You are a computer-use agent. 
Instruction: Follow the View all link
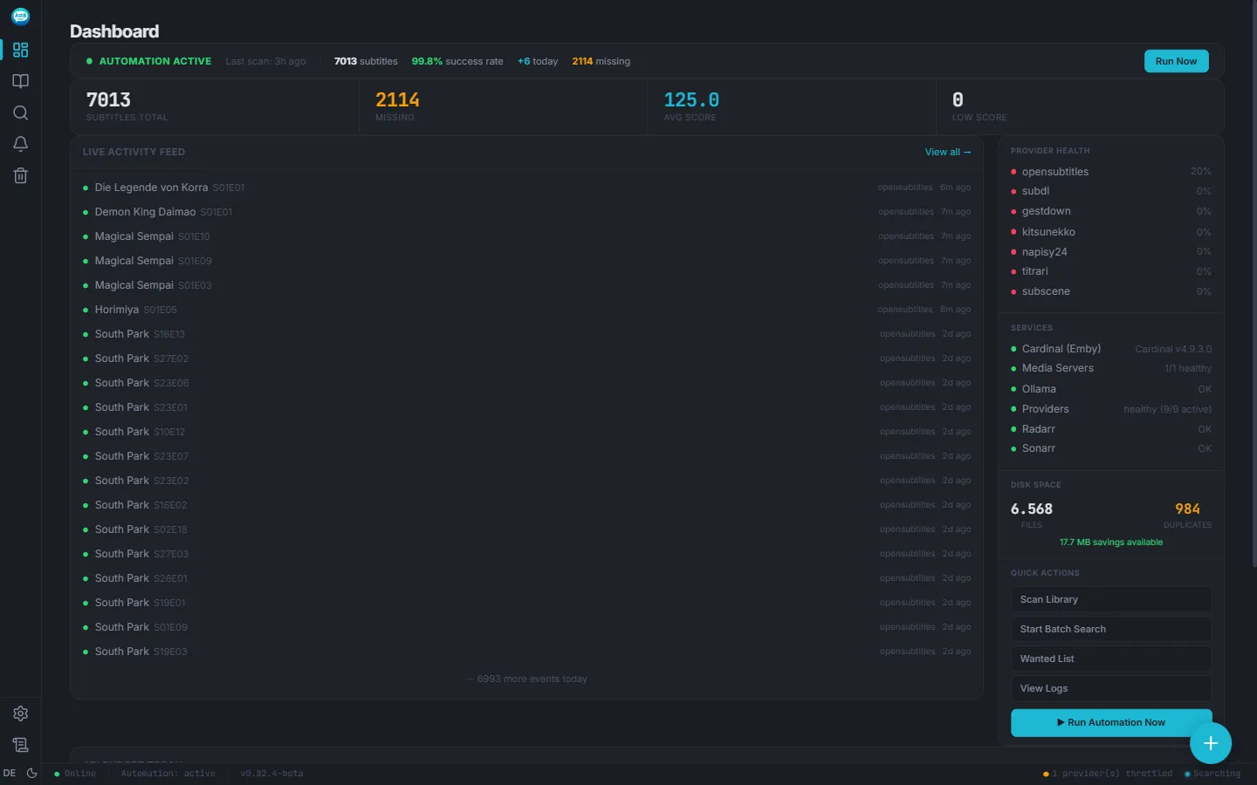[948, 152]
